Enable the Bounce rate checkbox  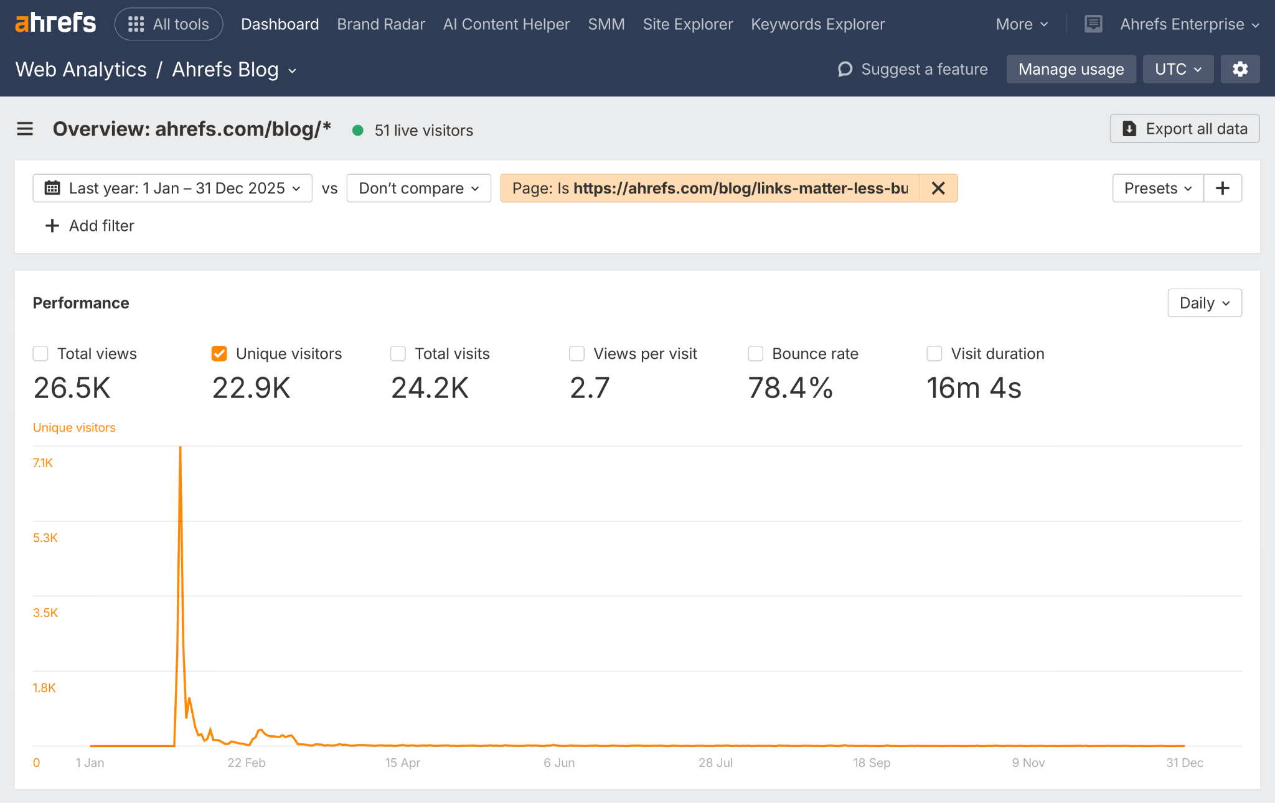point(755,353)
